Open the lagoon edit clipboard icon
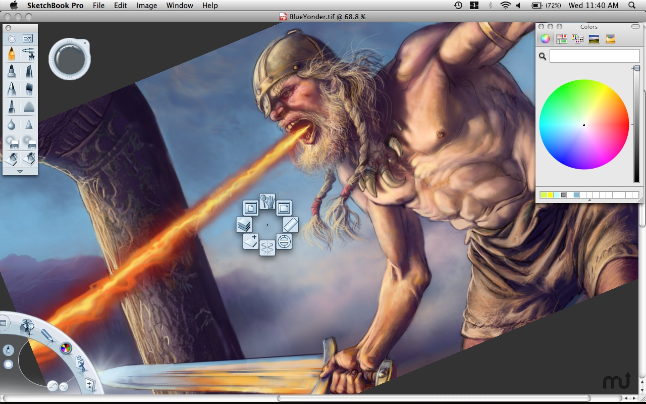The height and width of the screenshot is (404, 646). click(x=80, y=363)
